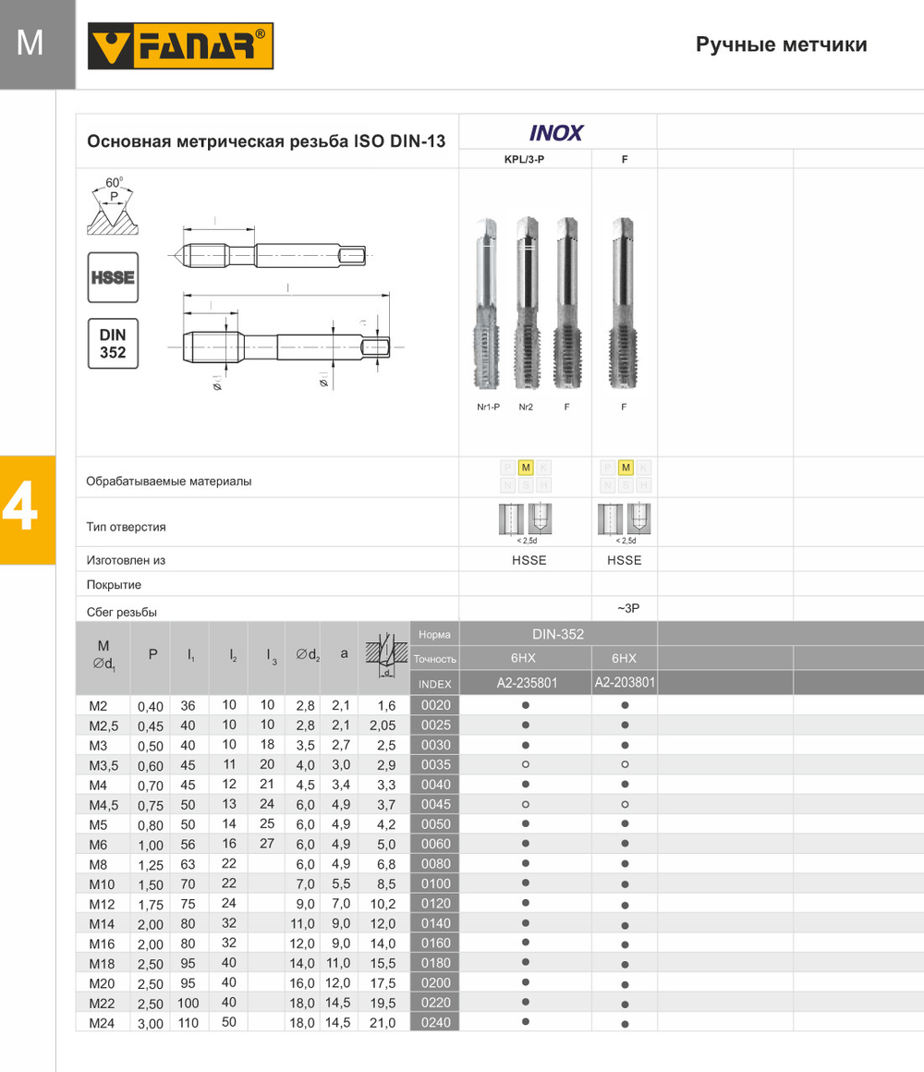Select hollow circle for M4,5 under A2-203801
The width and height of the screenshot is (924, 1072).
[625, 804]
